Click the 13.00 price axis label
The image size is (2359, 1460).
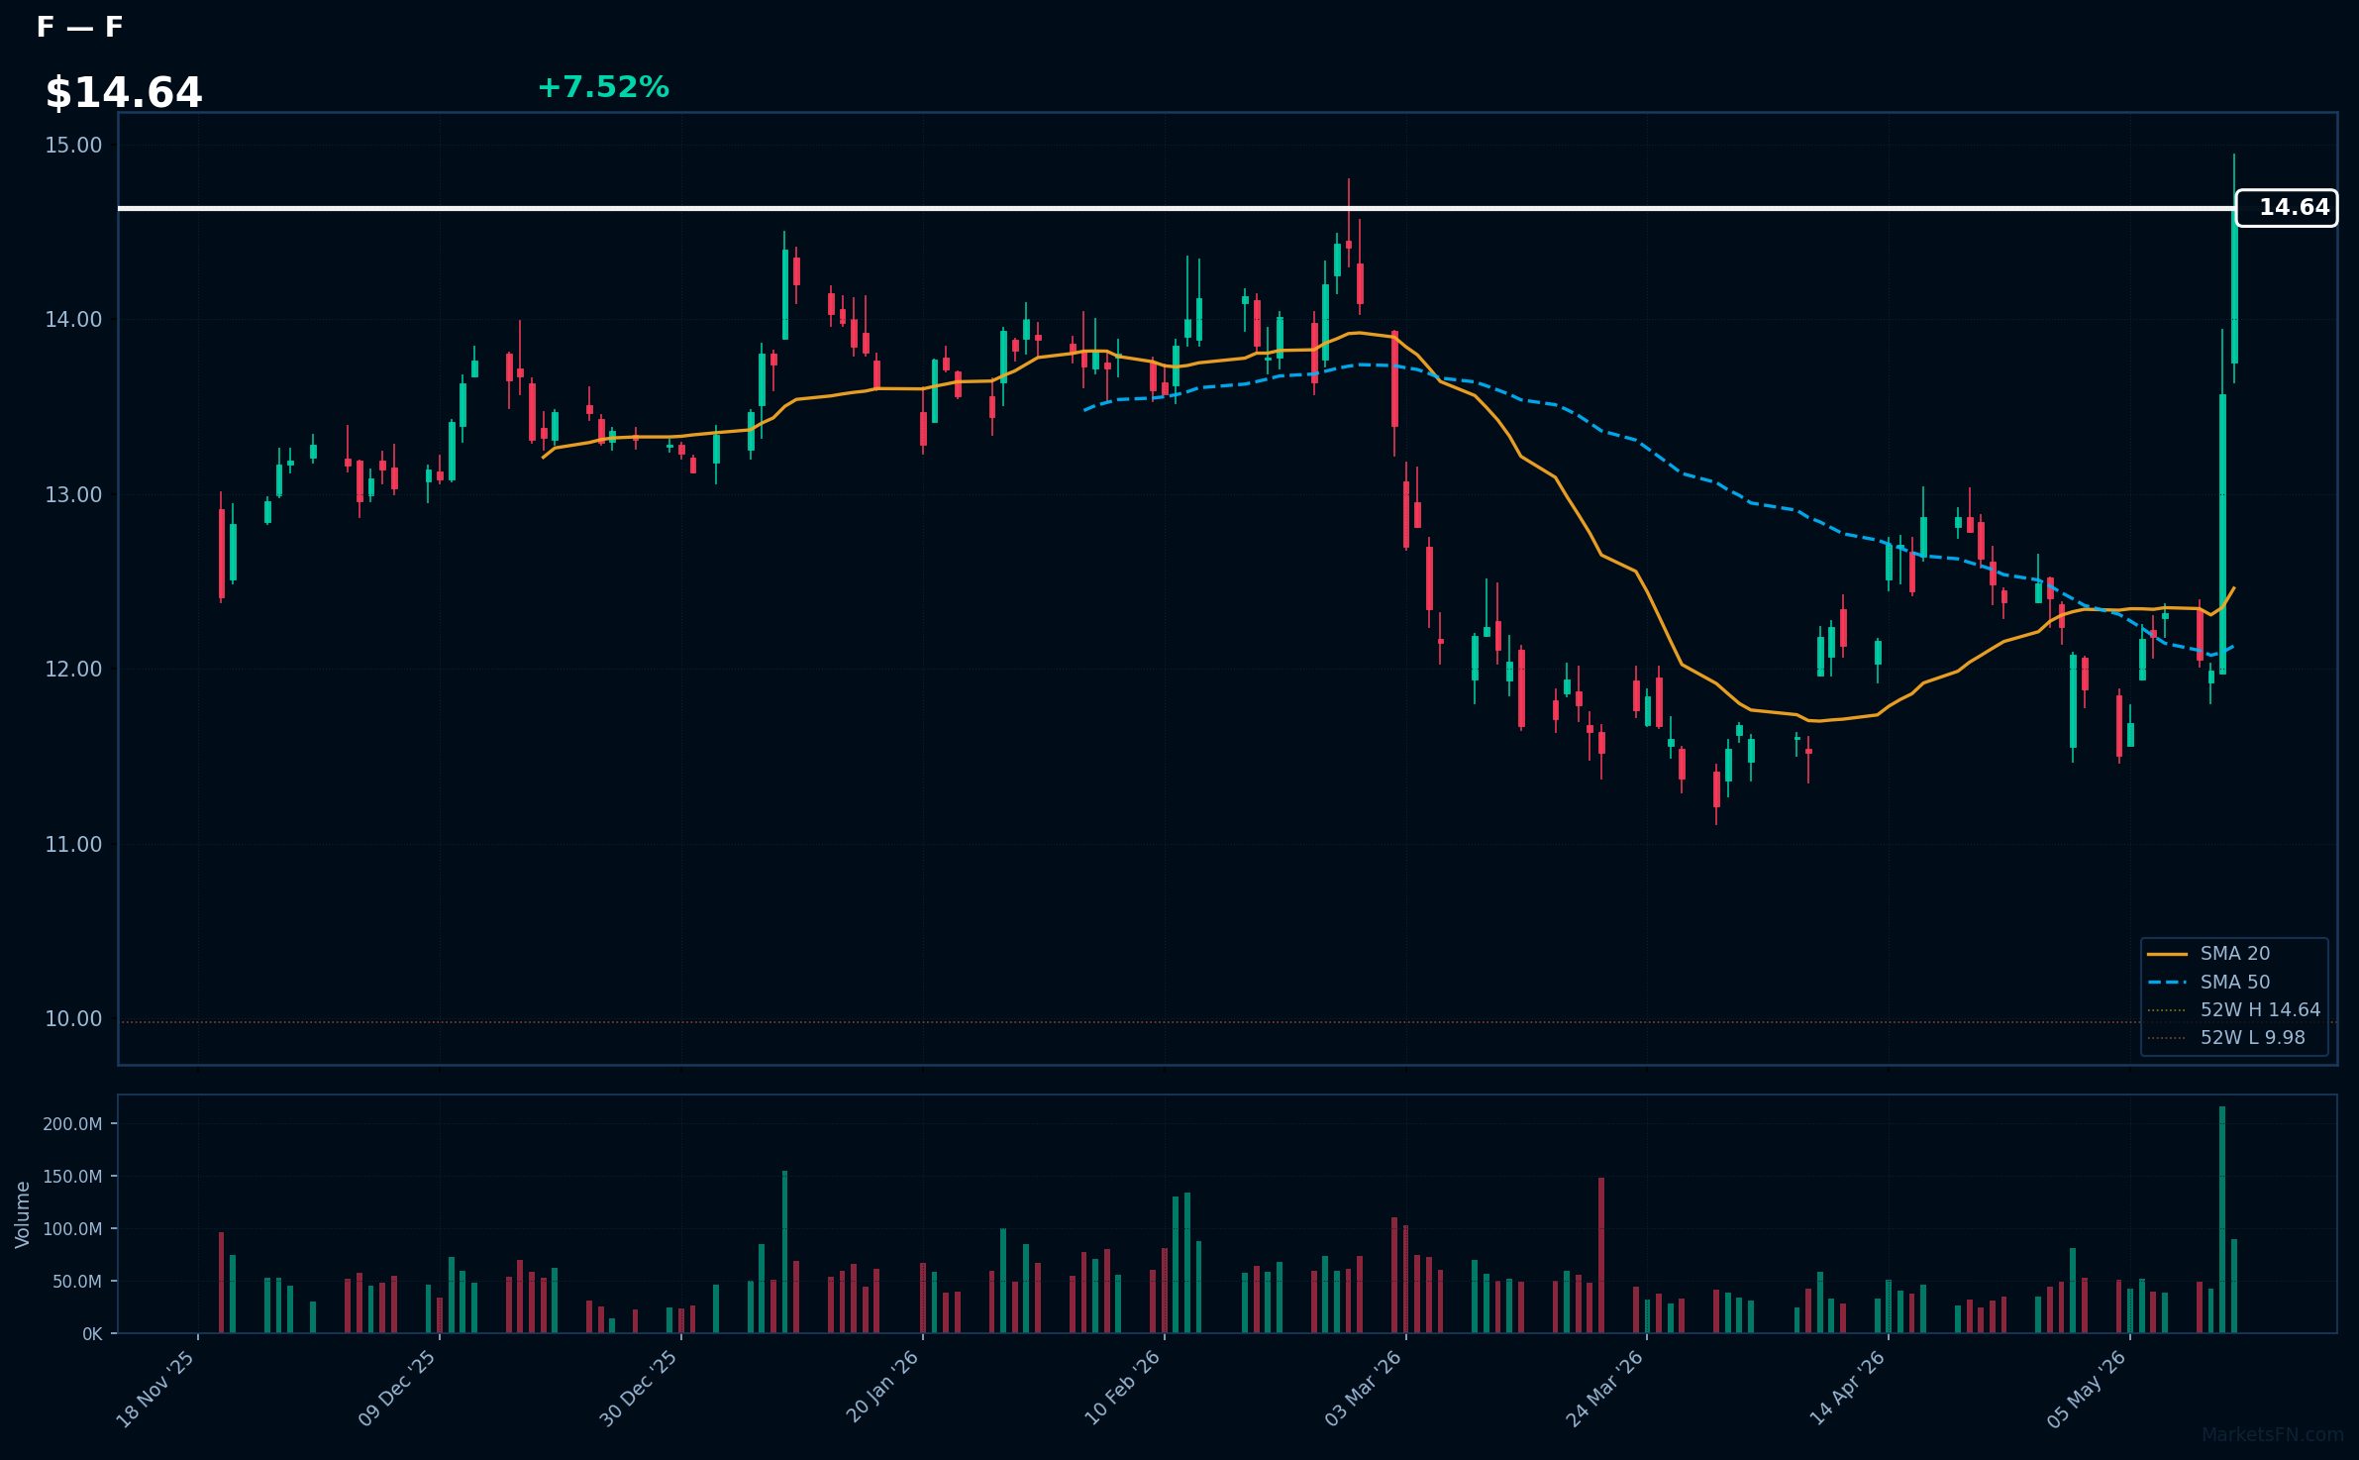(x=73, y=495)
